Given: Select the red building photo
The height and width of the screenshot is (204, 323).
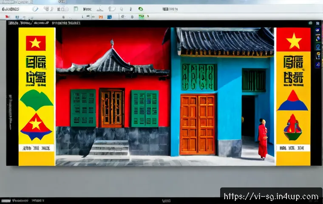Looking at the screenshot, I should [x=113, y=96].
